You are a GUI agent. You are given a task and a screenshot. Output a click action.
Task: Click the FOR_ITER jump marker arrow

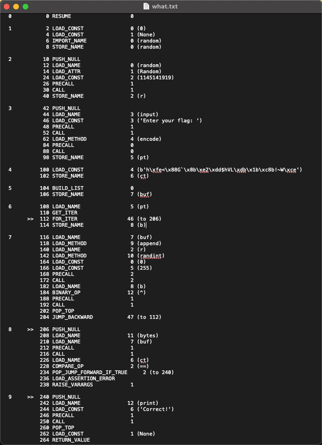(30, 219)
